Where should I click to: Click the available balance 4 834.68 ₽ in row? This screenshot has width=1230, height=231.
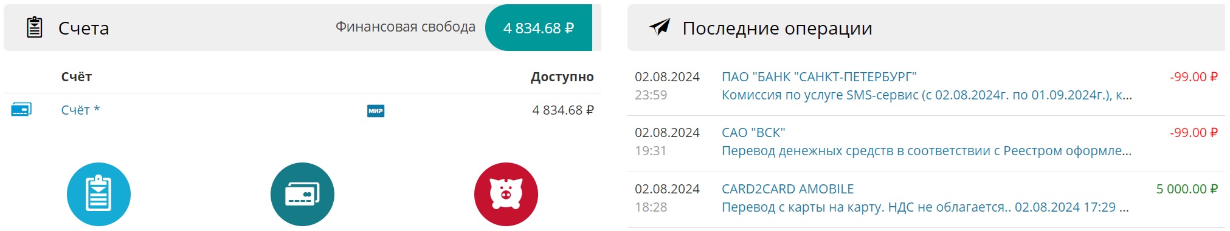click(563, 110)
